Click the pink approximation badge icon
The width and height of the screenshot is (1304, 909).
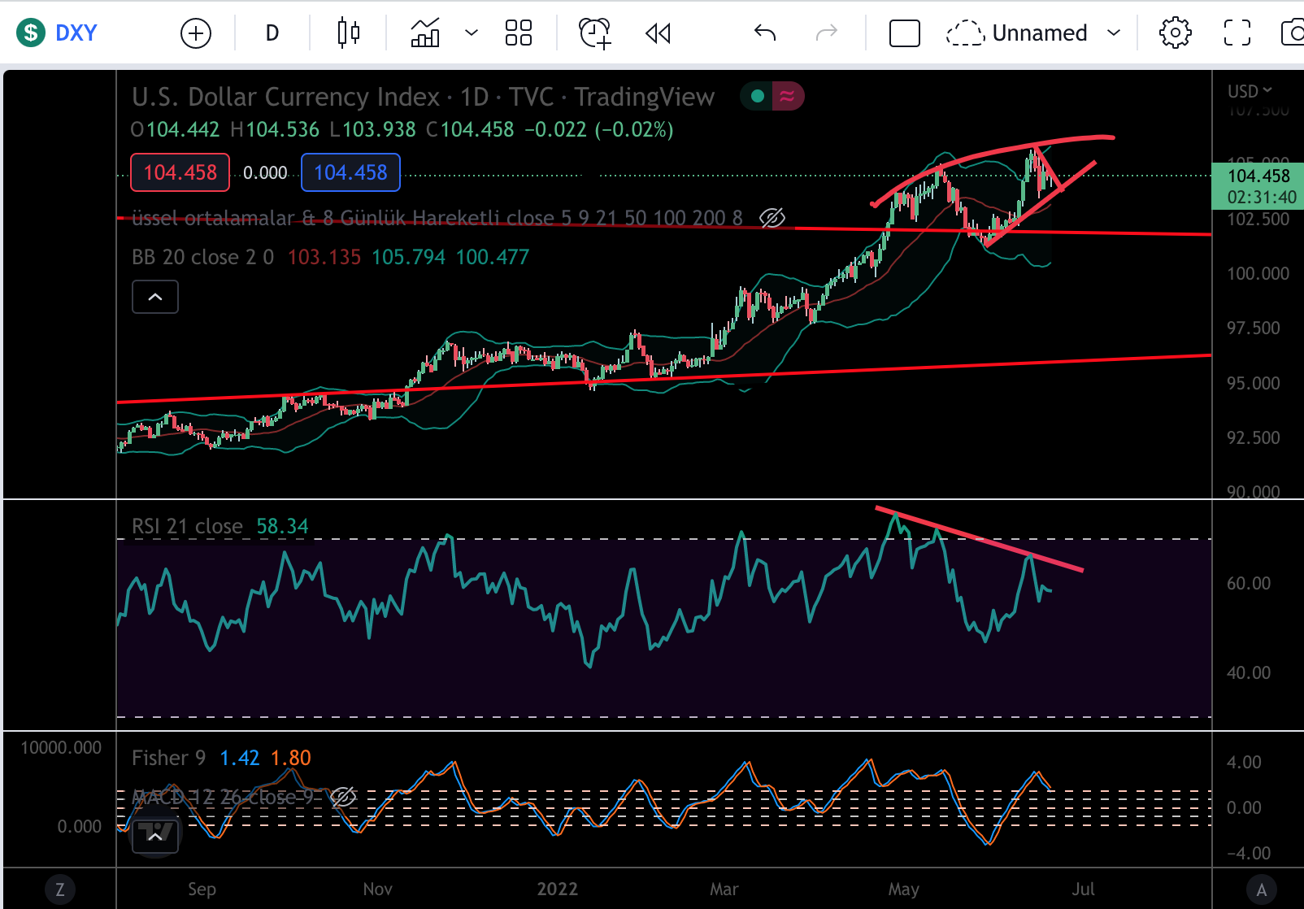pyautogui.click(x=787, y=96)
